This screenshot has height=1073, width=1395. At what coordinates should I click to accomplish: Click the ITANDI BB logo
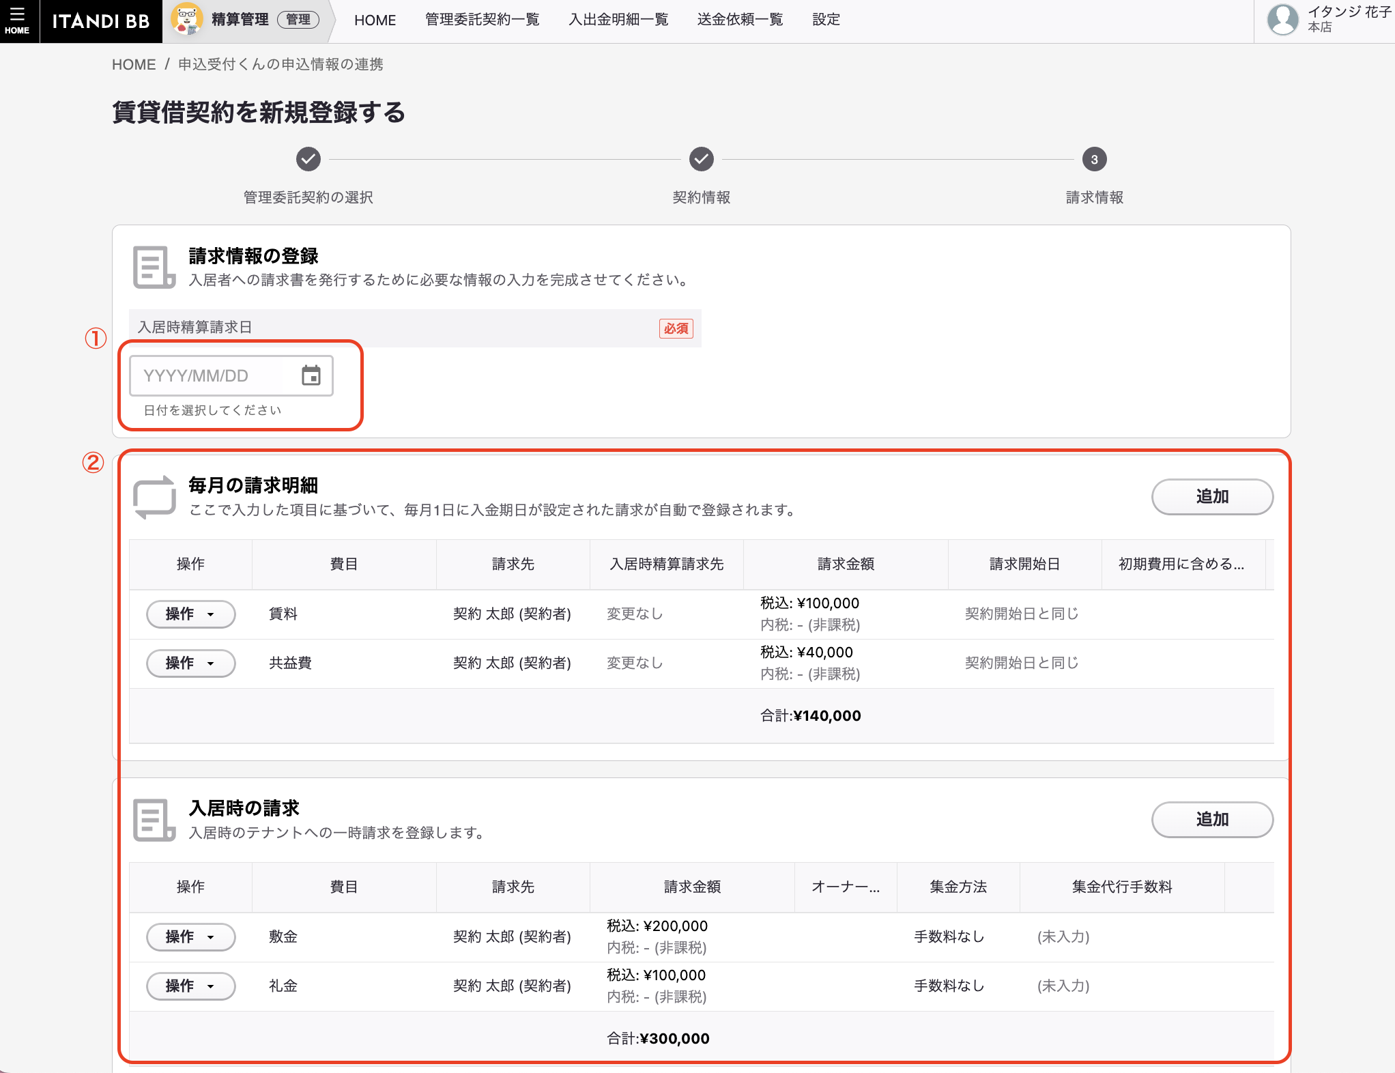point(101,21)
